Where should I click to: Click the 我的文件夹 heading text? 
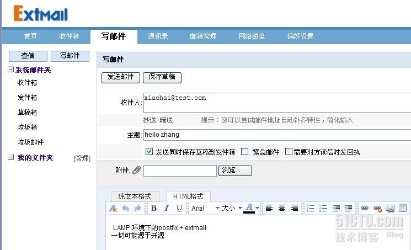coord(35,158)
